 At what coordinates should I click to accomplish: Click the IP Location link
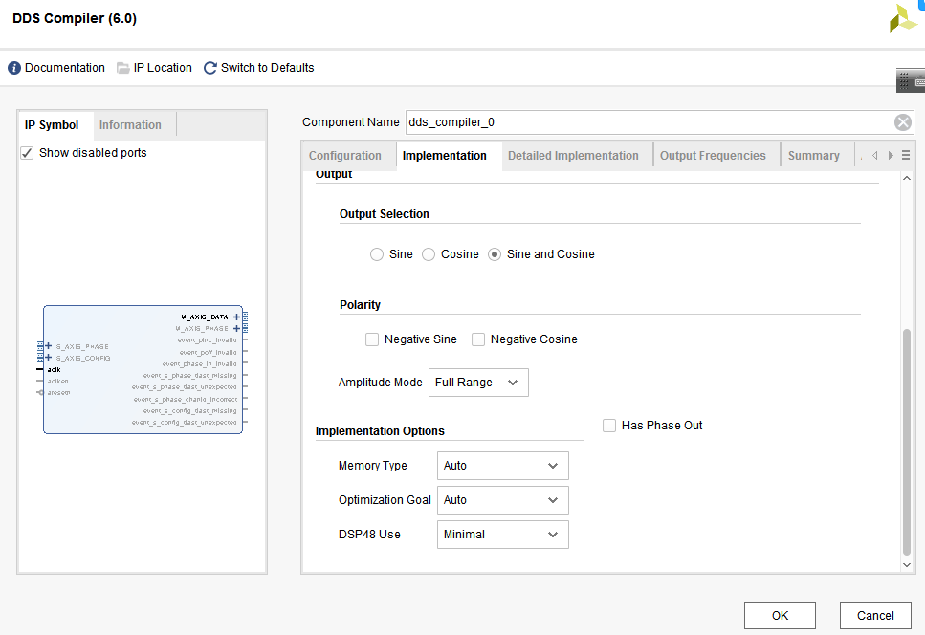pyautogui.click(x=163, y=68)
